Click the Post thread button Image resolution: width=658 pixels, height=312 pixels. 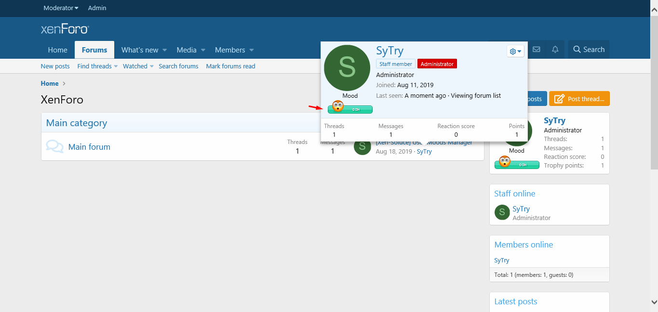tap(579, 99)
